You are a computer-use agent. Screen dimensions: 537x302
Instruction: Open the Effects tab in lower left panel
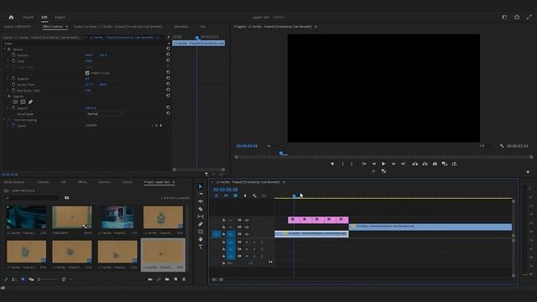(82, 182)
